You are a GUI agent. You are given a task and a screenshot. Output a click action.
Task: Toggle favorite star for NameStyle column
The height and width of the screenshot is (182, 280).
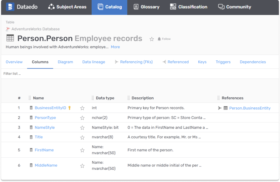pyautogui.click(x=82, y=128)
